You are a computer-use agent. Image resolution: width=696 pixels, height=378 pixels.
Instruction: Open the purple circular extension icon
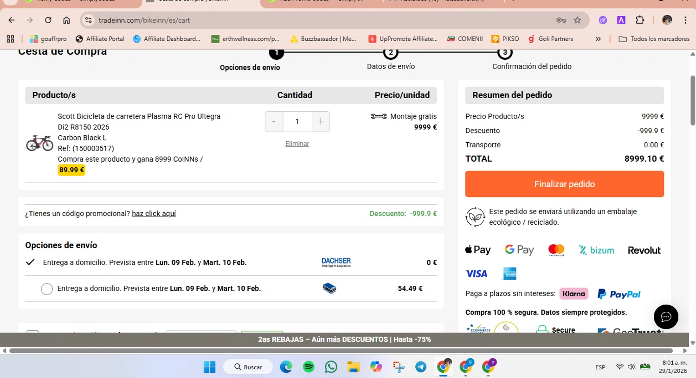(603, 20)
